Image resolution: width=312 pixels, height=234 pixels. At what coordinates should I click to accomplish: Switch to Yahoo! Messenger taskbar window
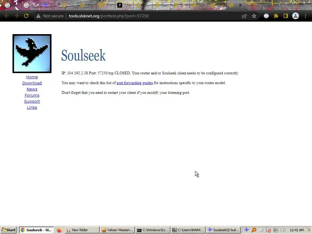(117, 230)
